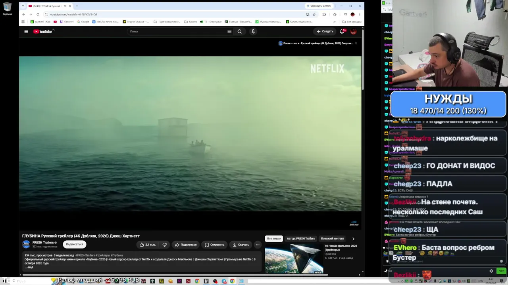
Task: Click the Скачать download button
Action: (x=241, y=245)
